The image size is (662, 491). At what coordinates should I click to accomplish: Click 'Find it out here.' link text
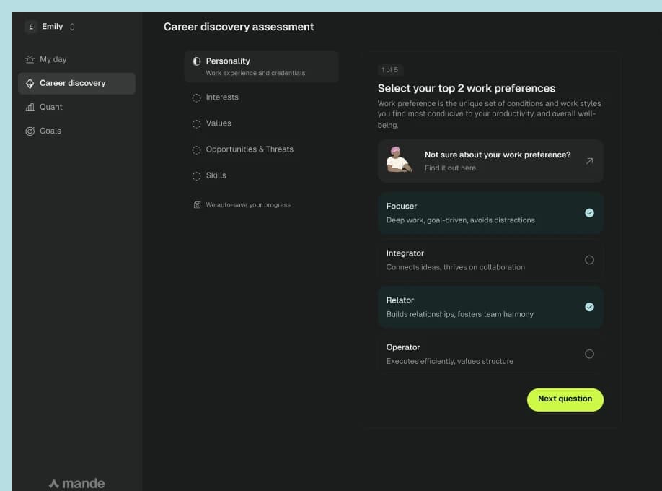(x=451, y=168)
